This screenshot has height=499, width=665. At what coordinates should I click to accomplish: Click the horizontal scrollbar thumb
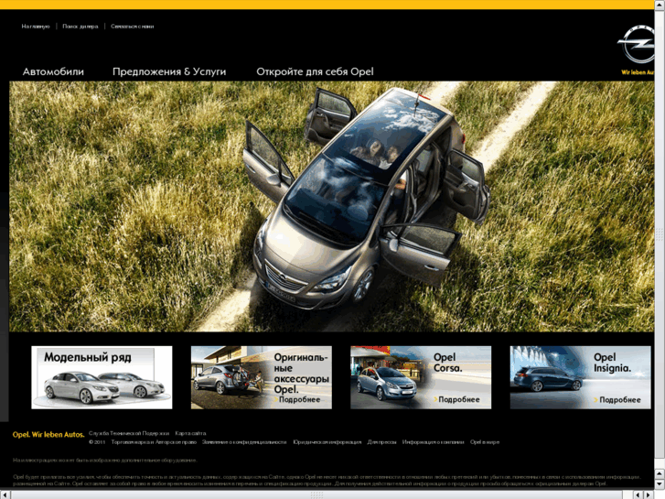316,494
